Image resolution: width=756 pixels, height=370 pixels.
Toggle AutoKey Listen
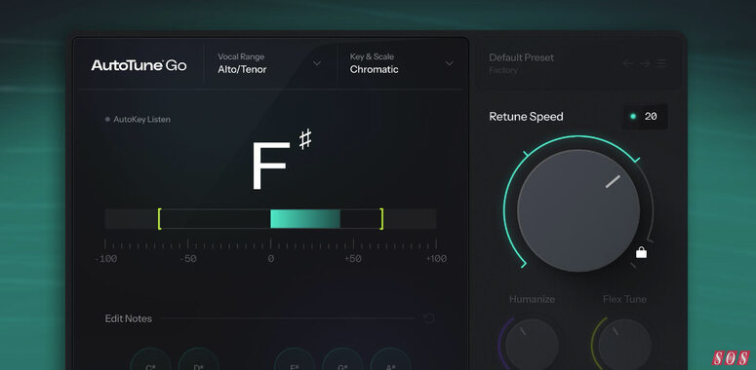click(x=138, y=120)
